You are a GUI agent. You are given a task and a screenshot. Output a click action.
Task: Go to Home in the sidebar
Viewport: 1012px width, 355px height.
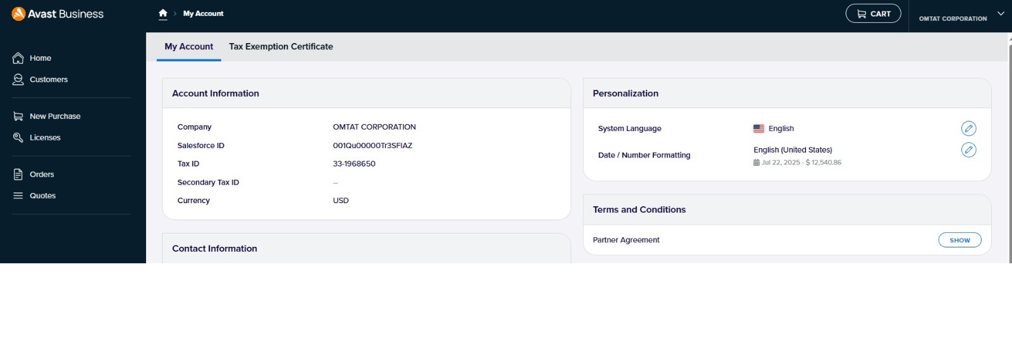tap(40, 58)
